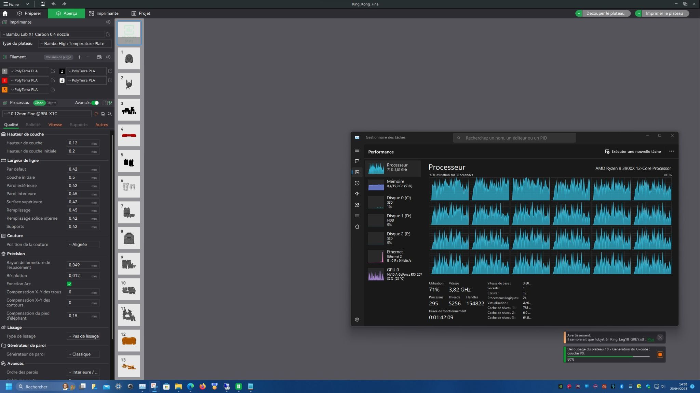
Task: Click filament 5 orange color swatch
Action: 4,90
